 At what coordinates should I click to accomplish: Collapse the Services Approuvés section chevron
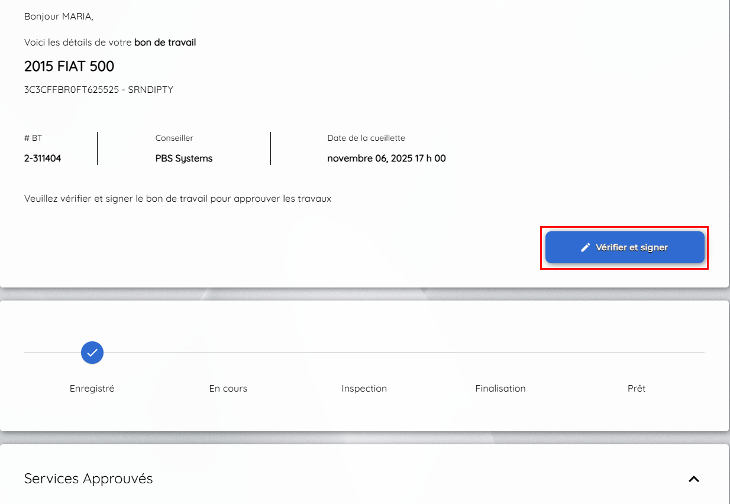pos(694,479)
